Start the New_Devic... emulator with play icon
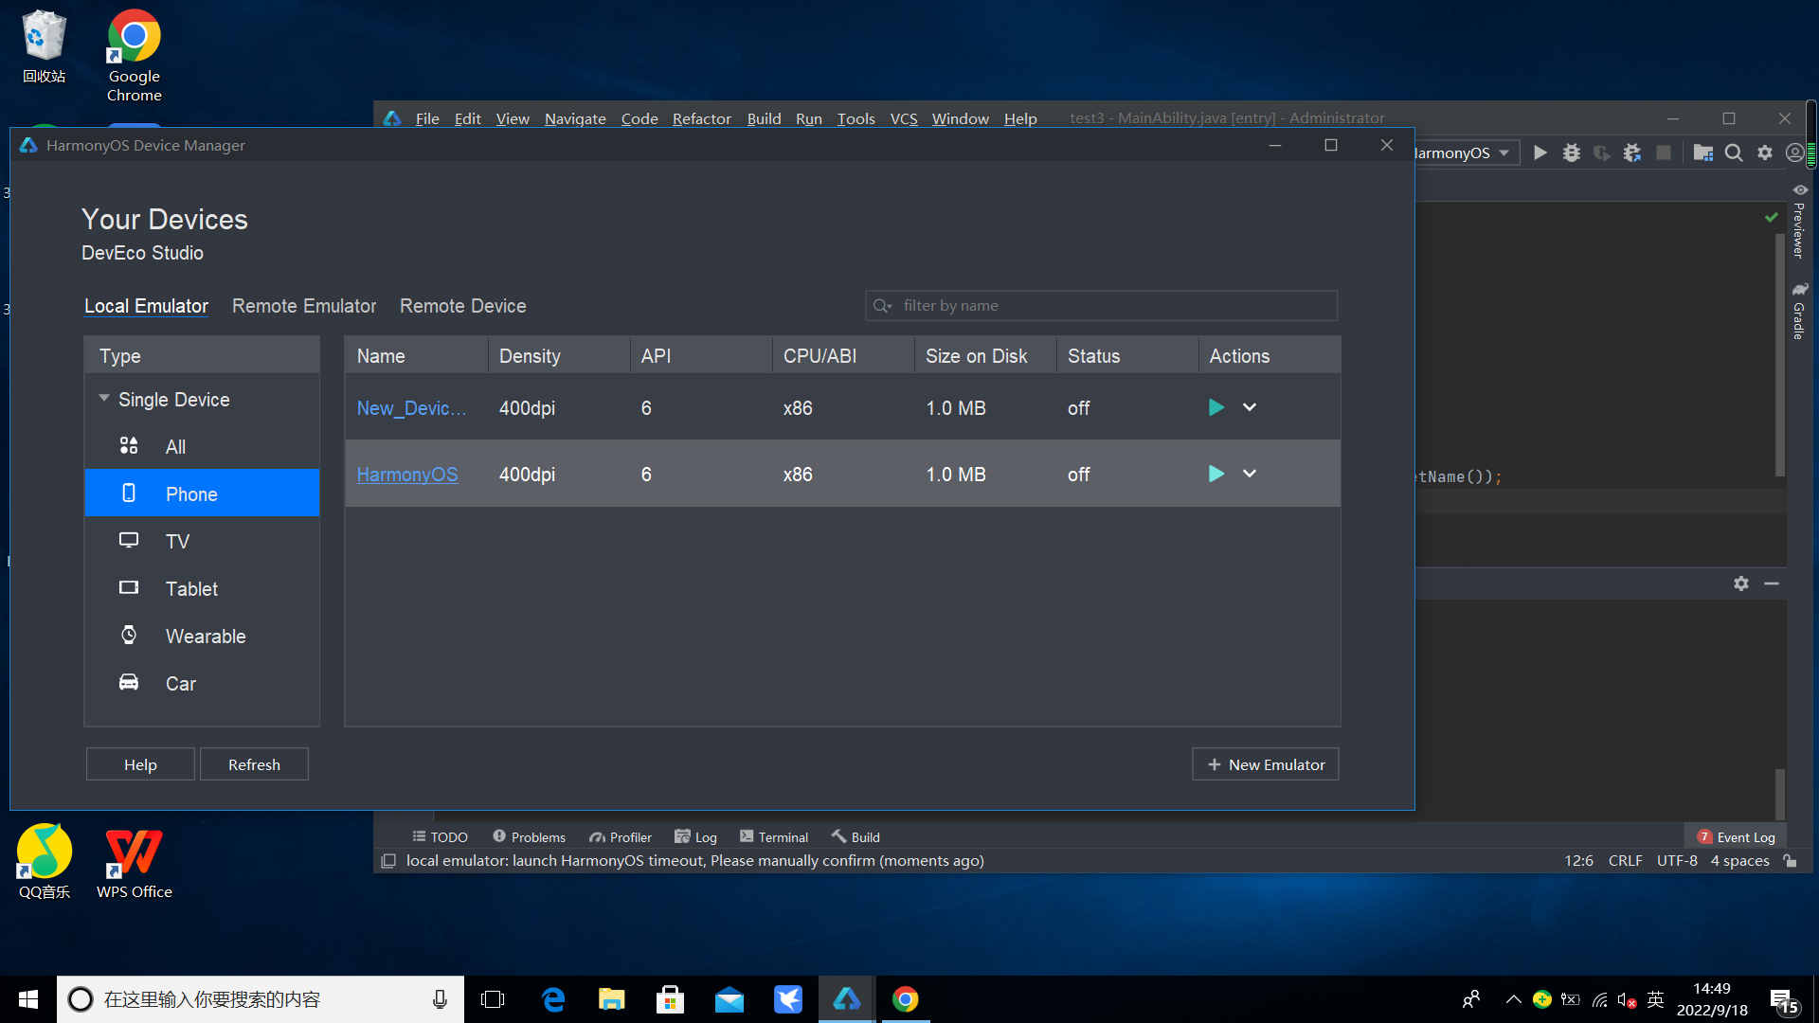This screenshot has width=1819, height=1023. click(x=1216, y=408)
